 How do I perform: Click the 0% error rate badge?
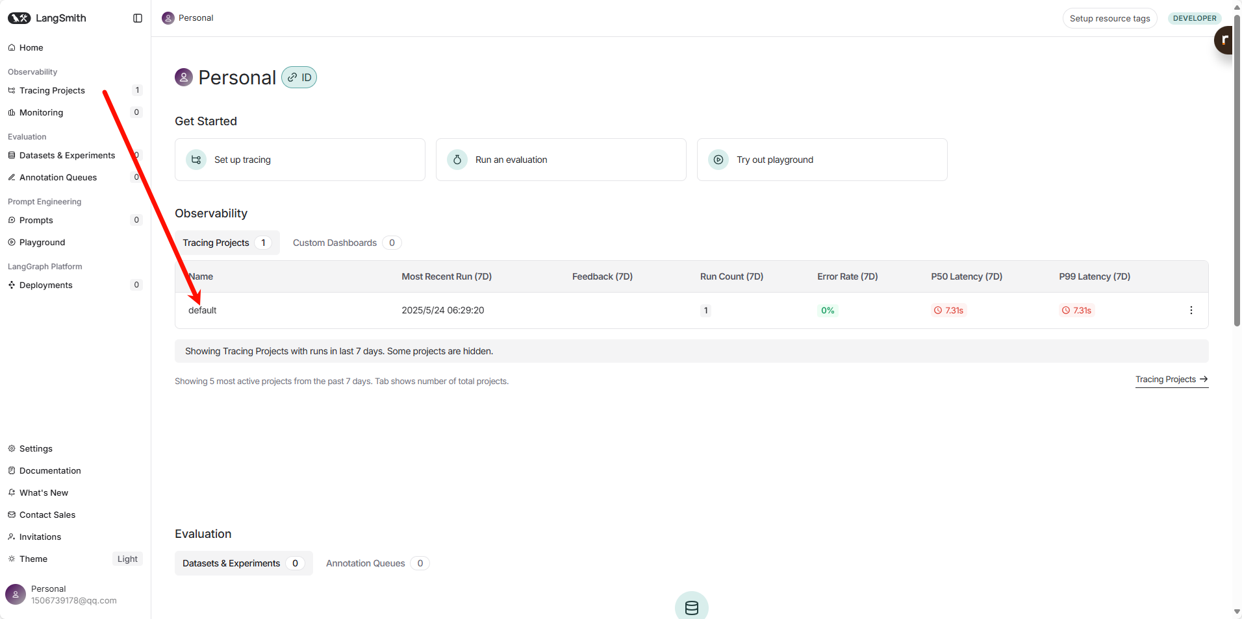pos(828,310)
